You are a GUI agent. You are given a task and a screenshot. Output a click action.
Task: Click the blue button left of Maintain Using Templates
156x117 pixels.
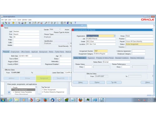point(9,92)
